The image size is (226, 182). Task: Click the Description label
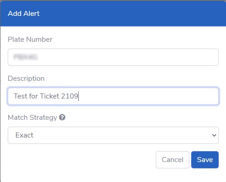click(x=26, y=79)
